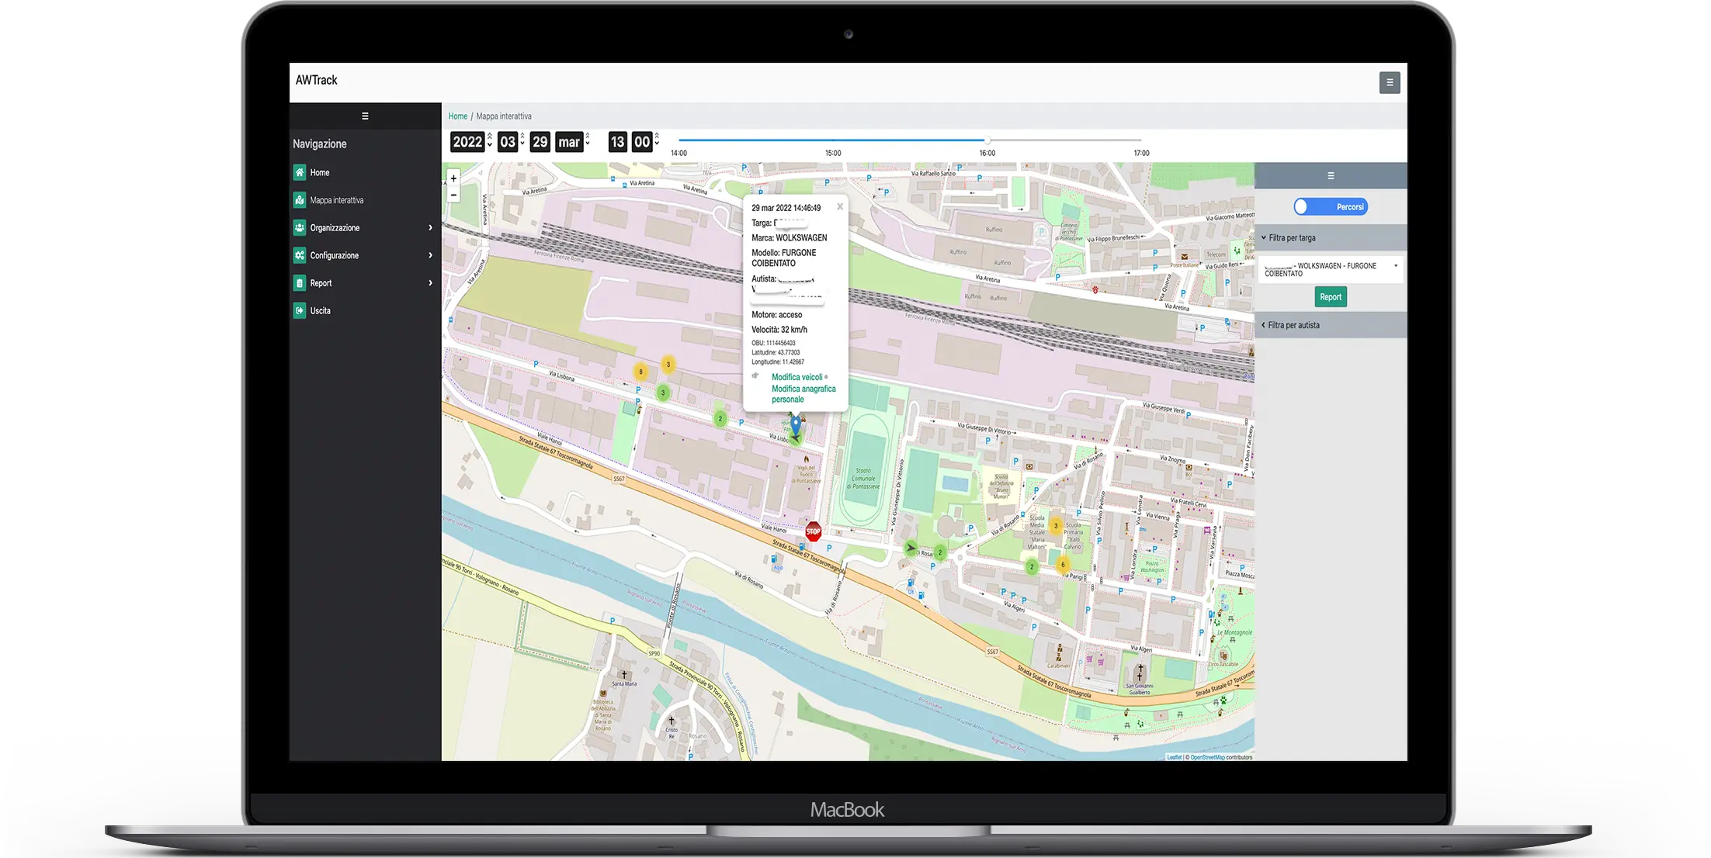This screenshot has width=1711, height=858.
Task: Open the vehicle plate dropdown
Action: point(1330,269)
